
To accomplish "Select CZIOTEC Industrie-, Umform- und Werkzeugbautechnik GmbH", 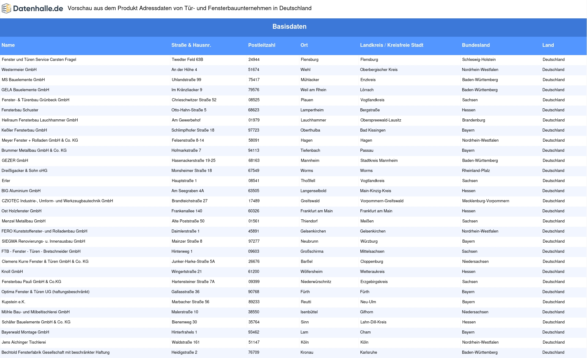I will coord(57,201).
